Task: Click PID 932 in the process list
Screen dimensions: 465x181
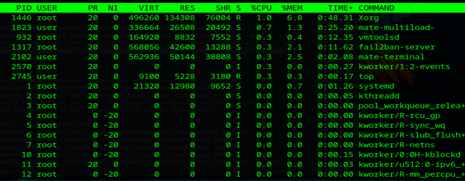Action: click(24, 37)
